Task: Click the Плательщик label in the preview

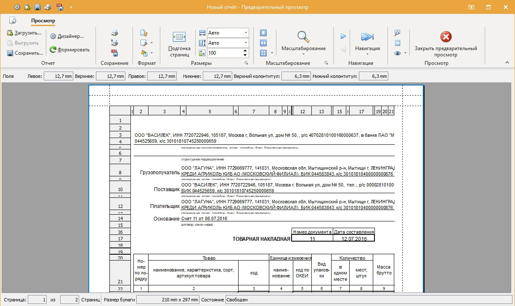Action: tap(165, 206)
